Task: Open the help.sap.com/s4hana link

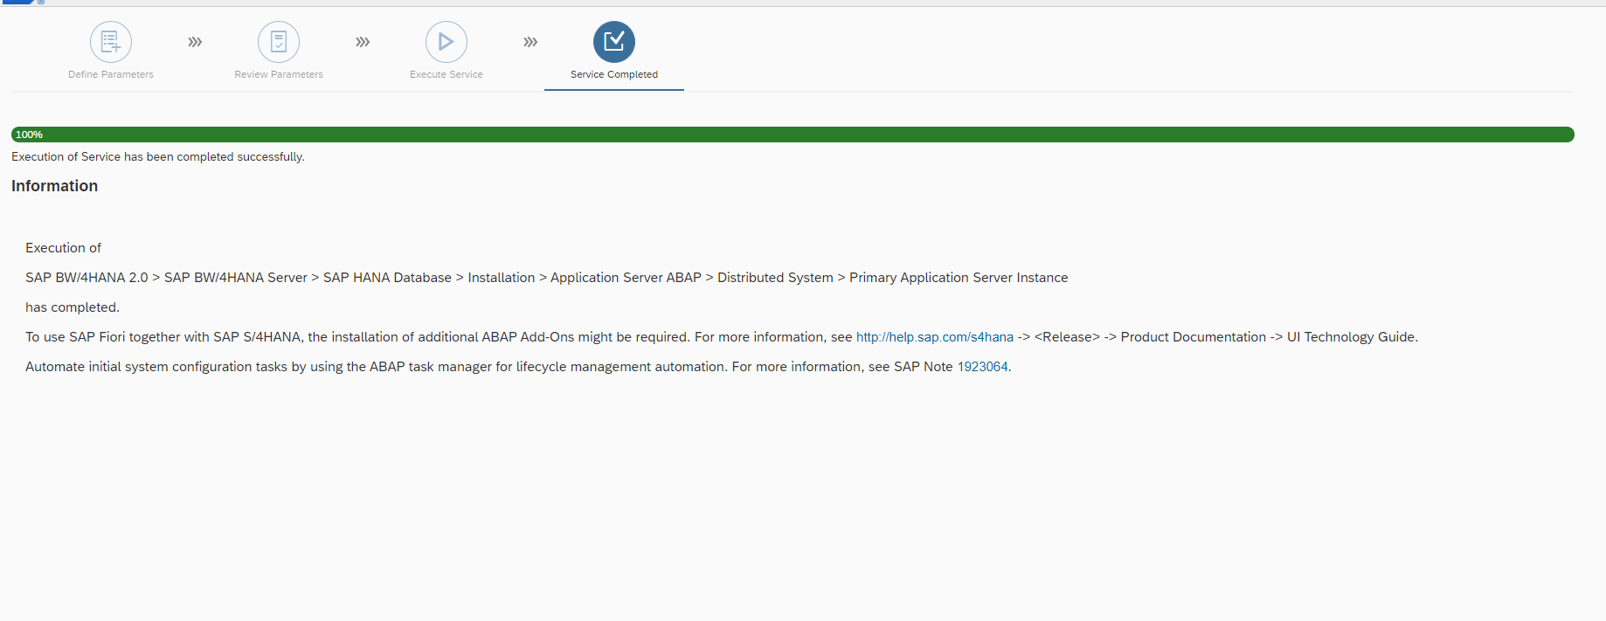Action: [x=934, y=337]
